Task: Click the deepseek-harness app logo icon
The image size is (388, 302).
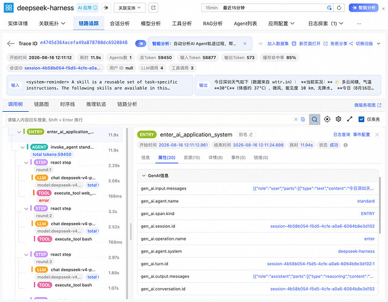Action: point(8,8)
